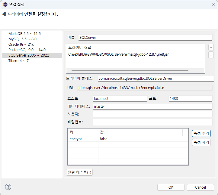Focus the 포트 field containing 1433
This screenshot has width=218, height=195.
[x=190, y=98]
